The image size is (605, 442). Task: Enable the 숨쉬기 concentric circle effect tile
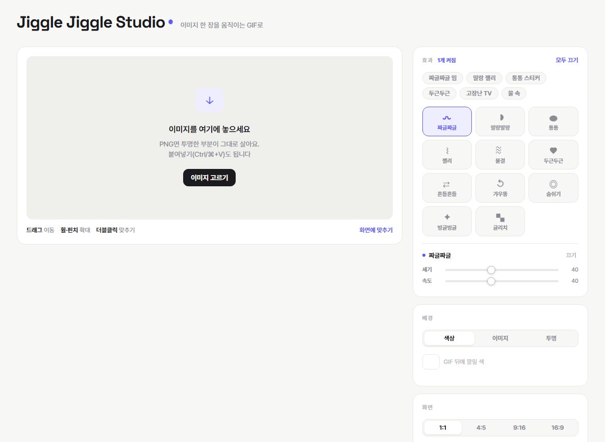[553, 188]
